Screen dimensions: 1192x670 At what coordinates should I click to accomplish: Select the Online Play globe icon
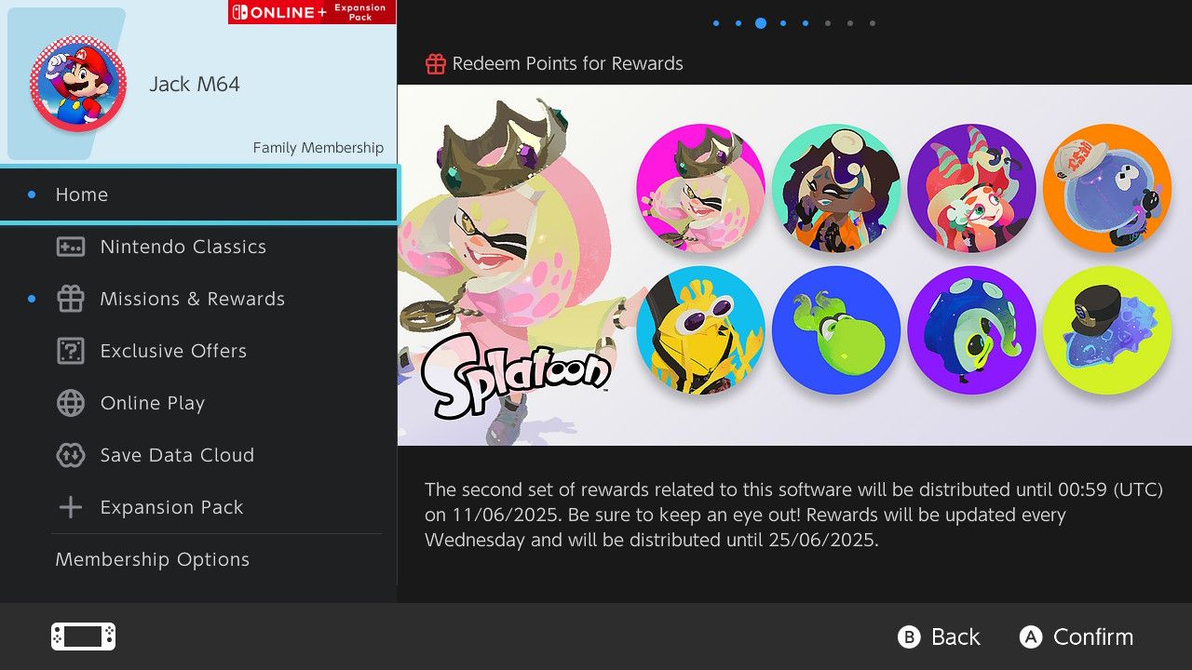tap(70, 403)
